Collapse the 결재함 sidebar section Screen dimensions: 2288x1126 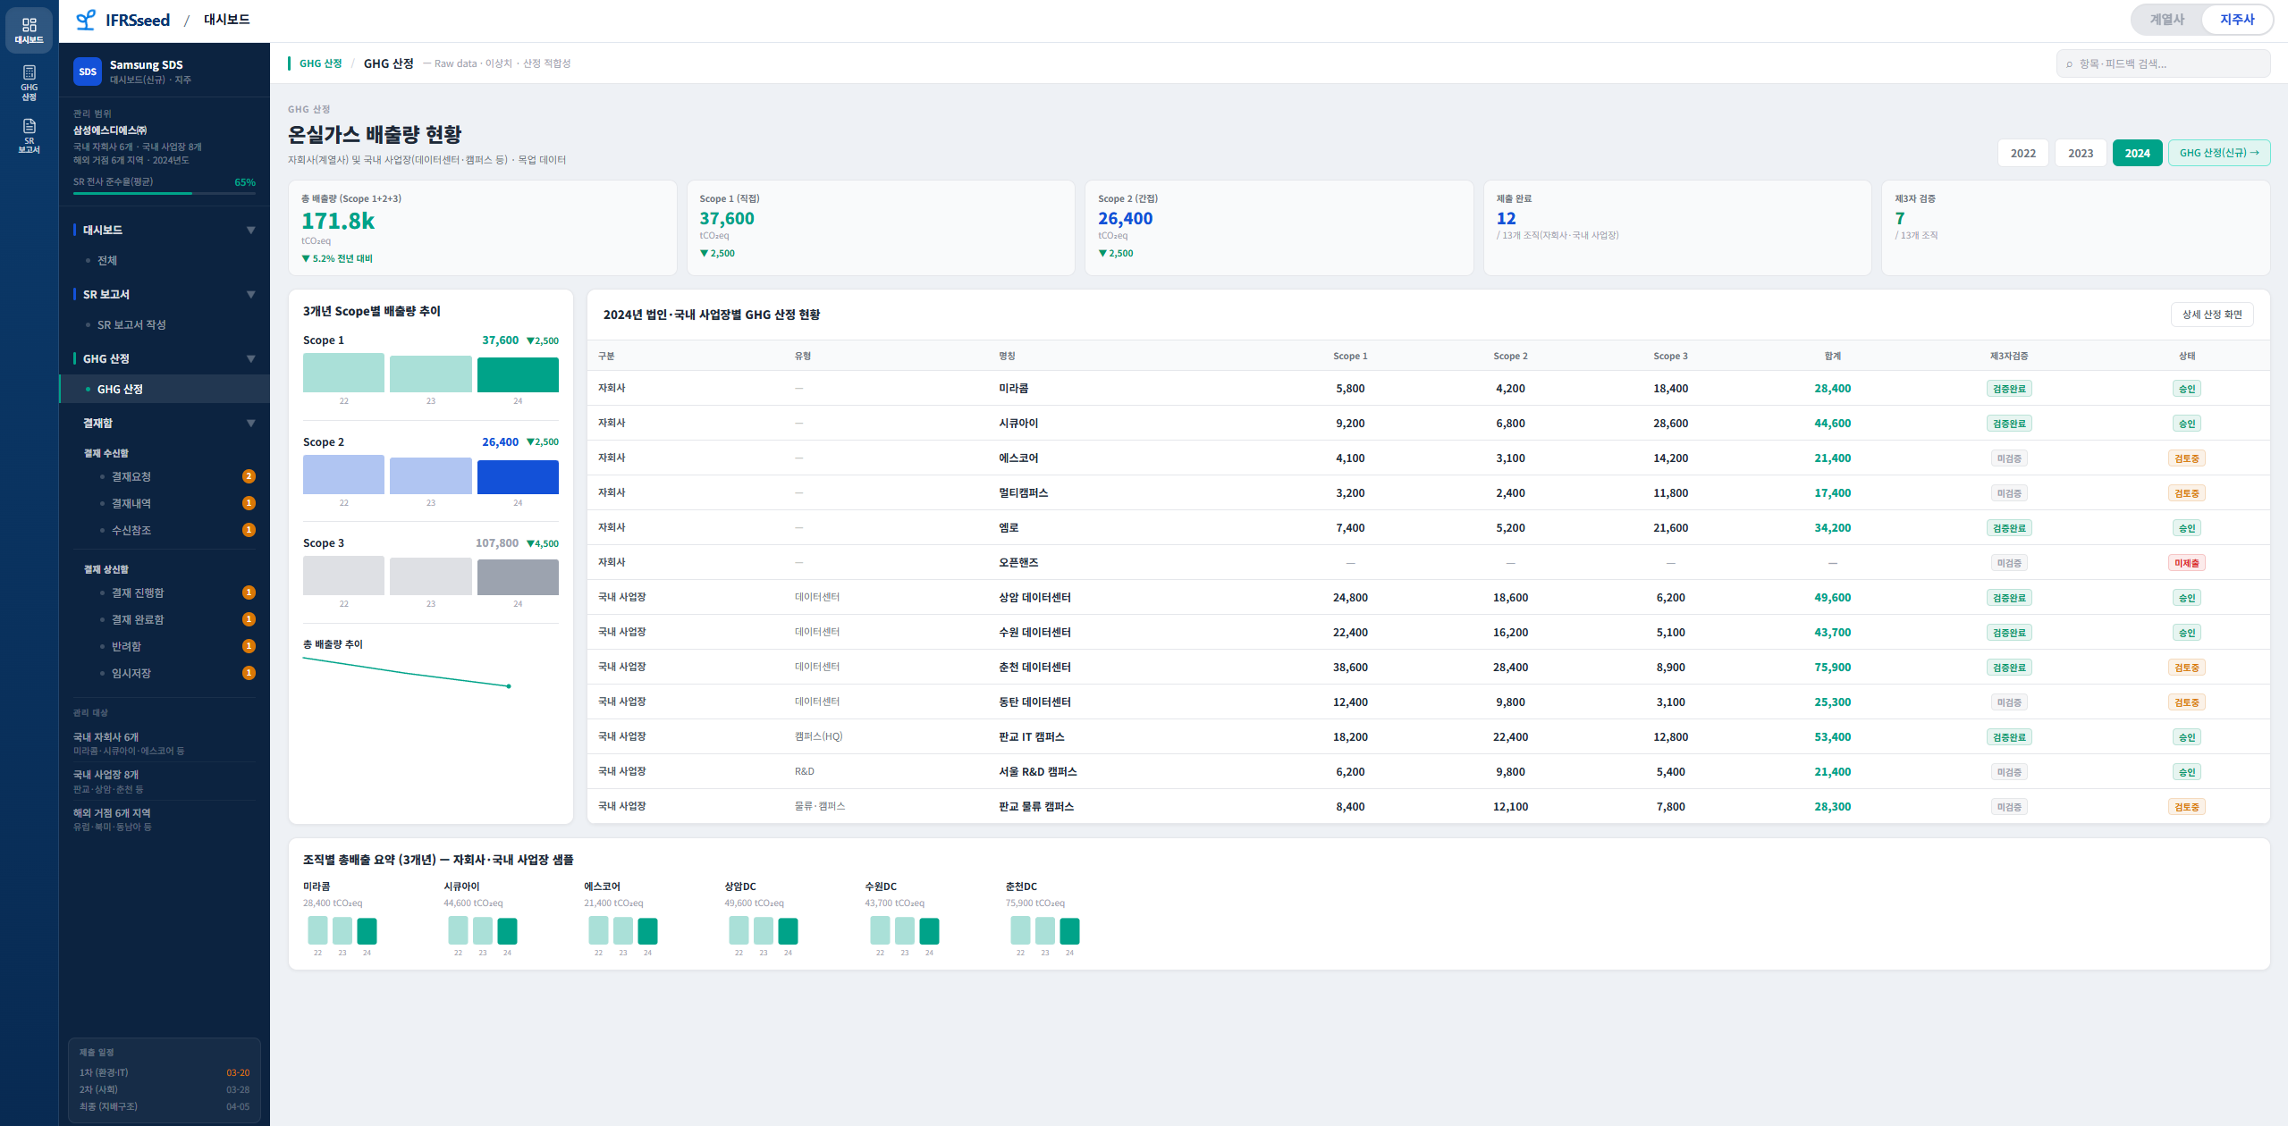point(251,424)
